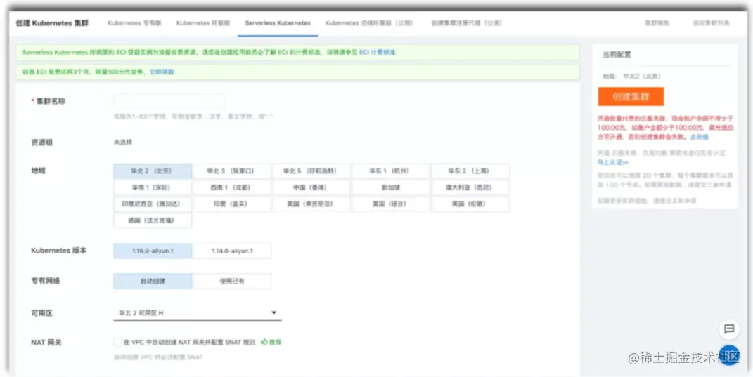Choose region 华南 1 (深圳)
The width and height of the screenshot is (753, 377).
click(x=153, y=187)
